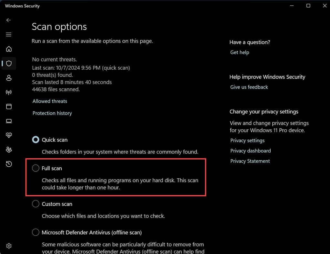Open the Allowed threats page
This screenshot has height=254, width=330.
[x=49, y=101]
